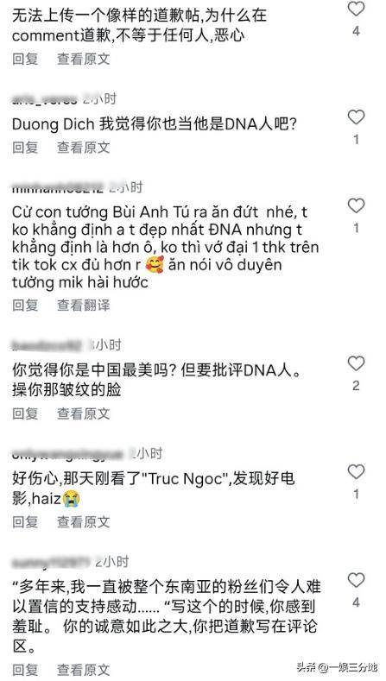This screenshot has width=386, height=681.
Task: Reply to the last comment about 诚意
Action: pos(25,670)
